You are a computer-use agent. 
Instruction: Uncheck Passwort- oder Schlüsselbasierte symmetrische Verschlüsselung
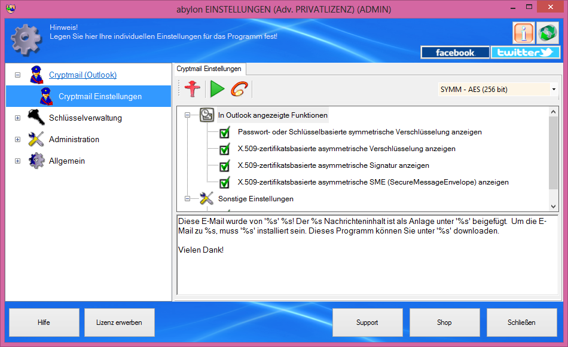pyautogui.click(x=225, y=133)
